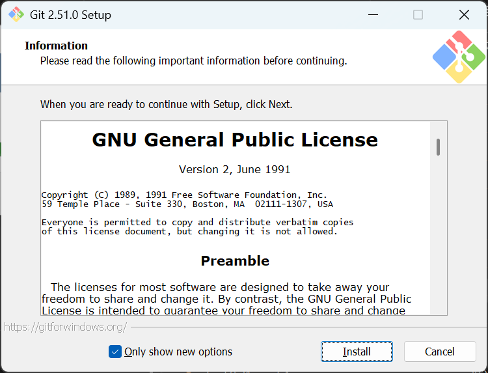The width and height of the screenshot is (488, 373).
Task: Close the Git Setup window
Action: (x=464, y=14)
